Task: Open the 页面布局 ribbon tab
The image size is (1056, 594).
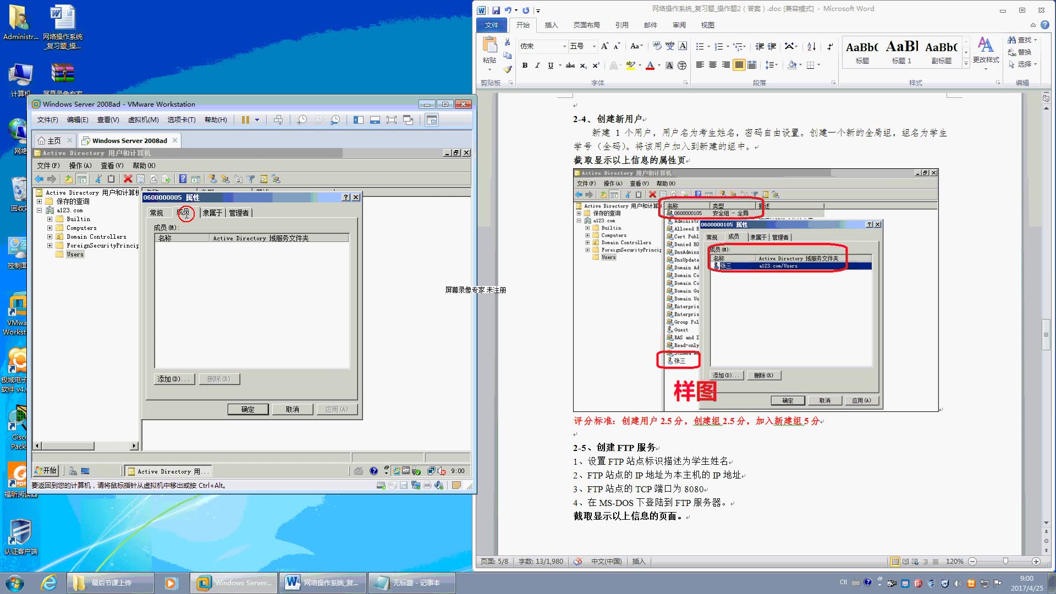Action: (586, 25)
